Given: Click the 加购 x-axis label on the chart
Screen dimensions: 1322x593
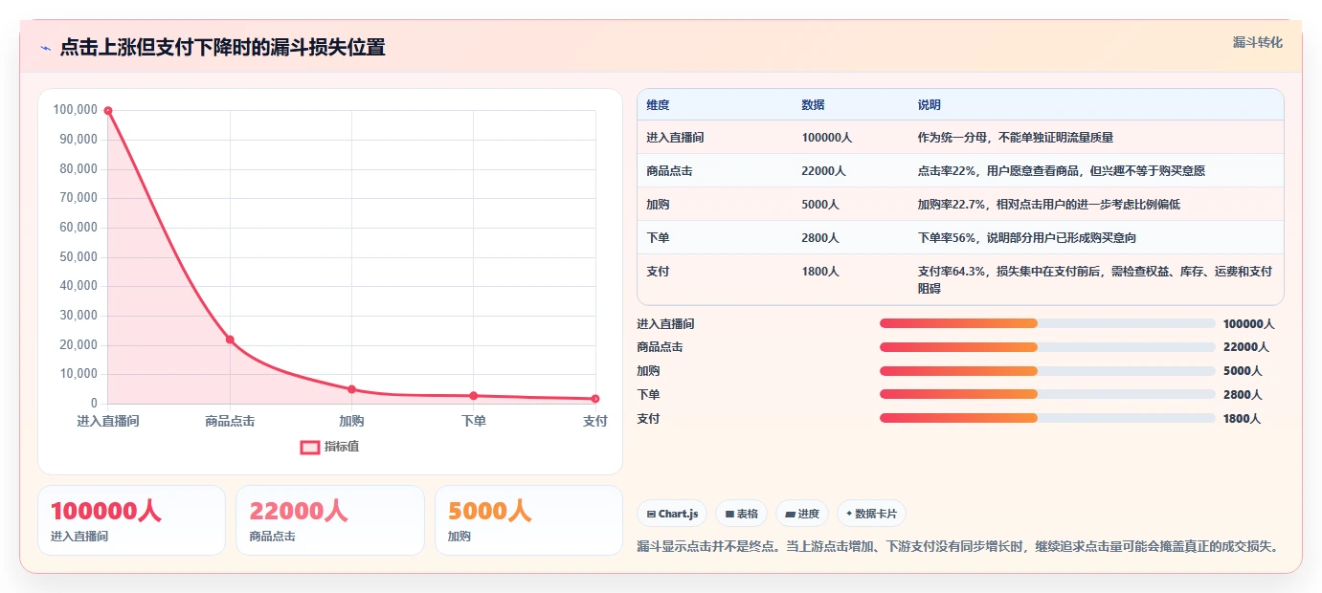Looking at the screenshot, I should (x=351, y=421).
